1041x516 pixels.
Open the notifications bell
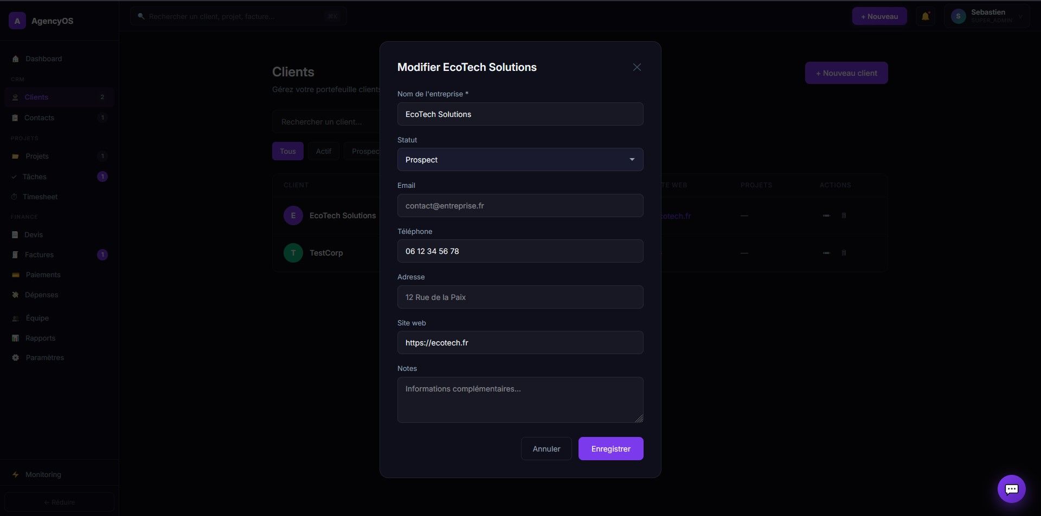click(x=926, y=17)
